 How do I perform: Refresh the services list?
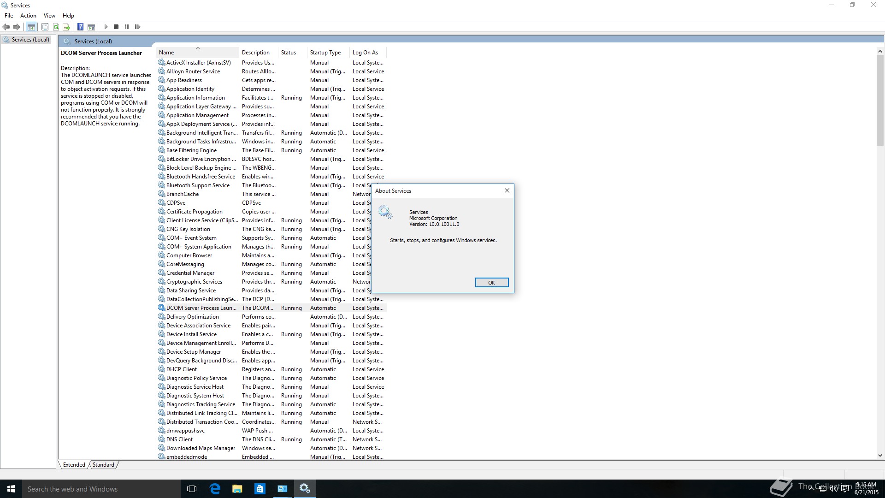pyautogui.click(x=56, y=27)
